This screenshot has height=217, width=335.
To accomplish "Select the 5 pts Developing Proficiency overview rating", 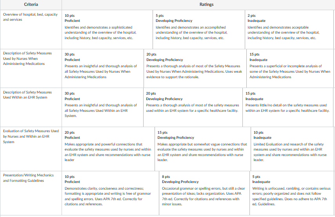I will 199,29.
